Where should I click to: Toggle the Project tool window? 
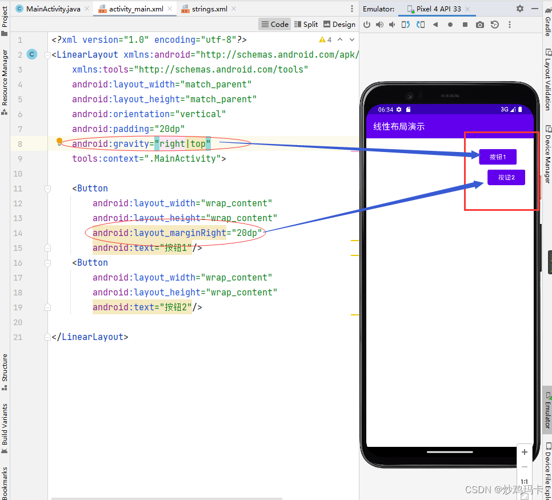[5, 21]
